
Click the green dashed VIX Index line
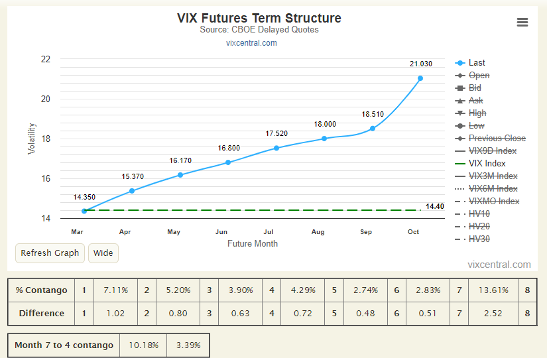click(x=253, y=210)
